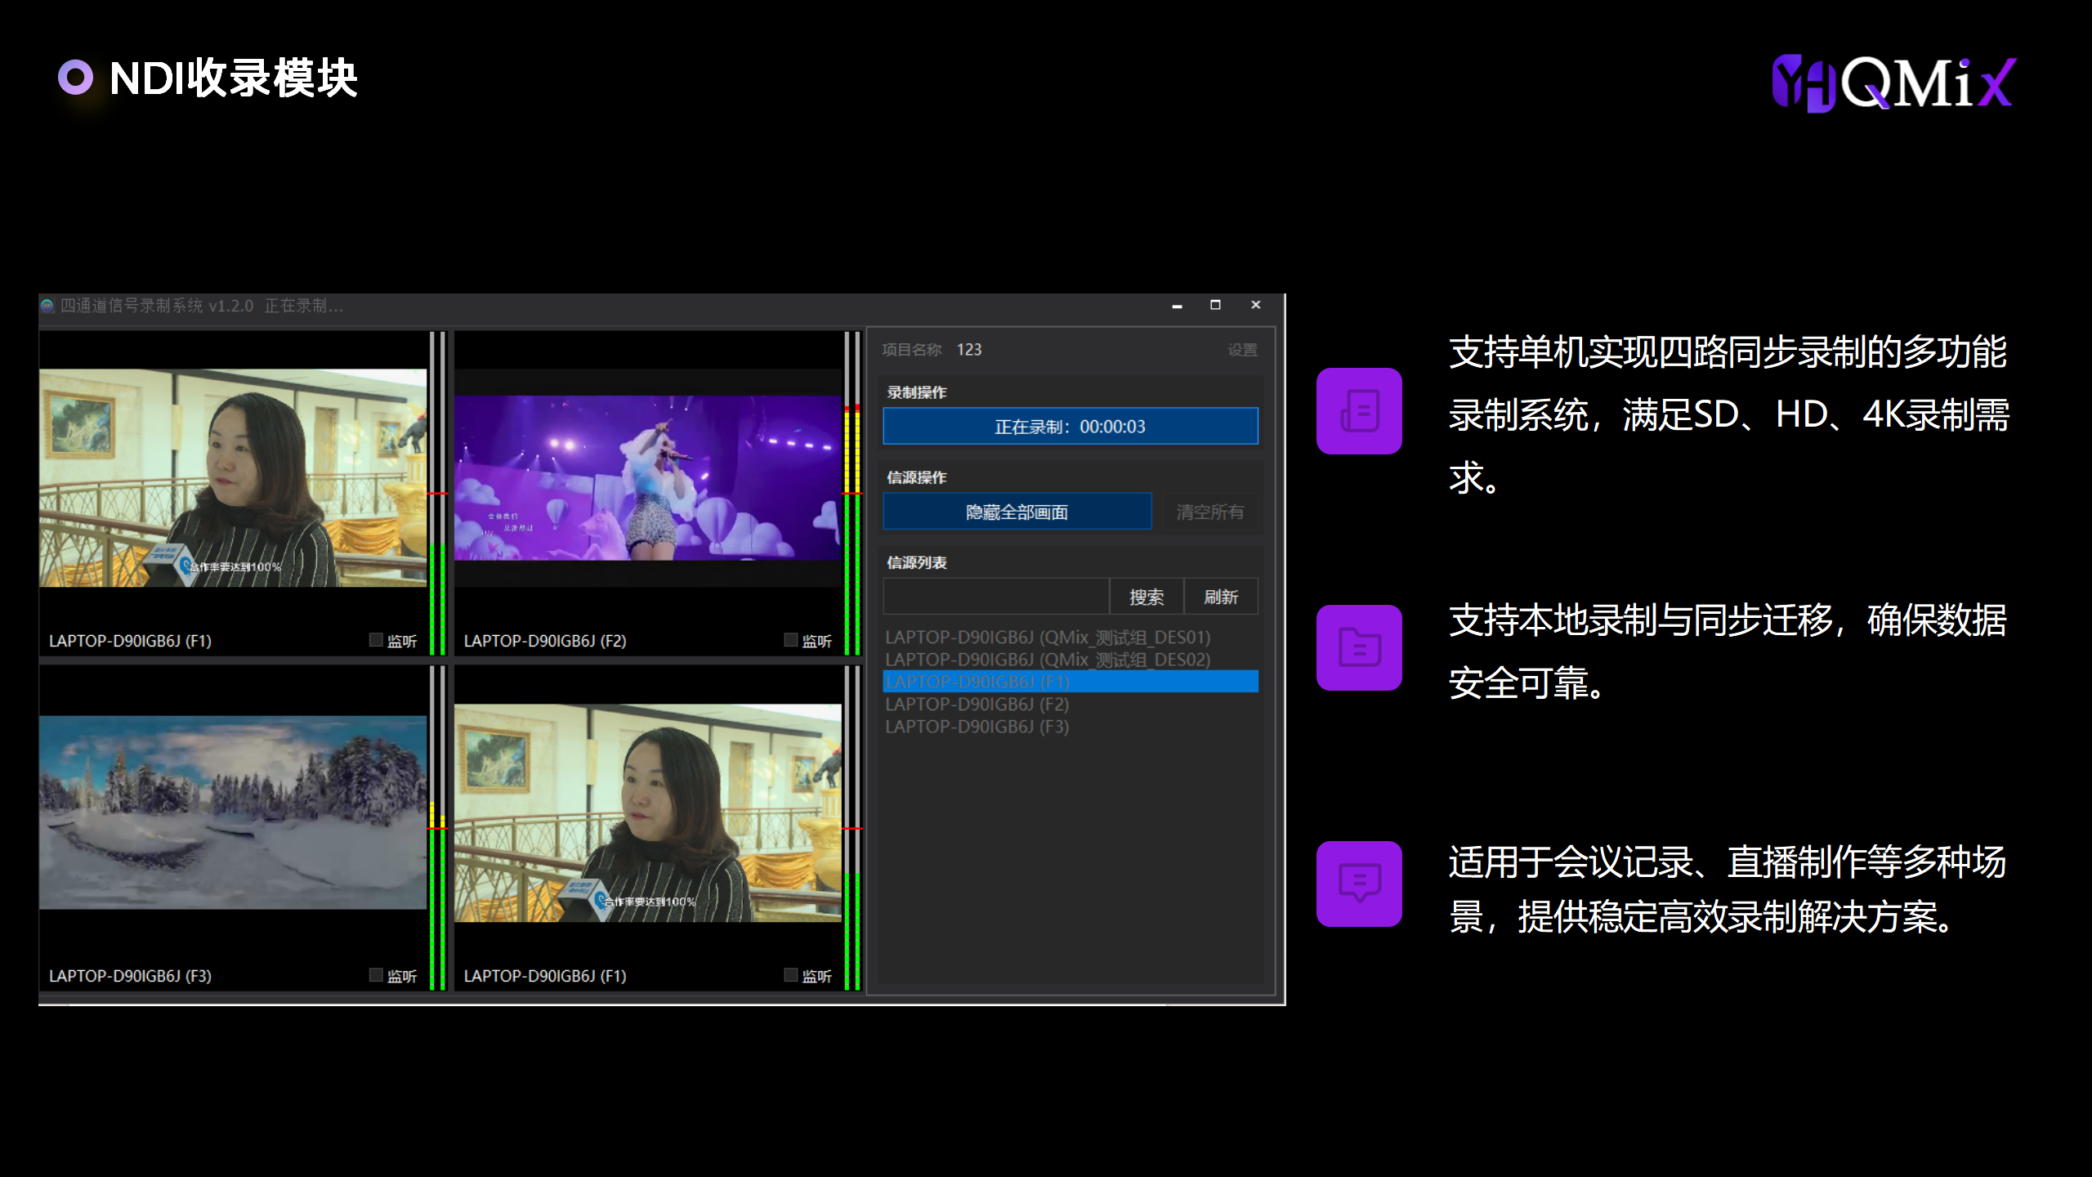The width and height of the screenshot is (2092, 1177).
Task: Maximize the four-channel recording system window
Action: point(1215,305)
